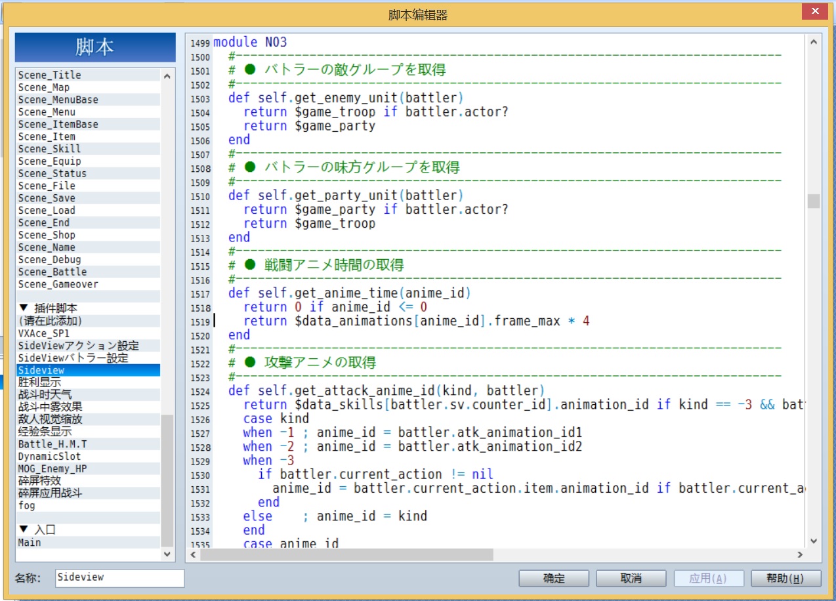Screen dimensions: 836x601
Task: Choose Scene_Save in the script list
Action: point(88,198)
